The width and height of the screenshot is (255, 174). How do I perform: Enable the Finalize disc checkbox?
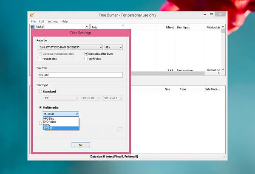point(40,59)
